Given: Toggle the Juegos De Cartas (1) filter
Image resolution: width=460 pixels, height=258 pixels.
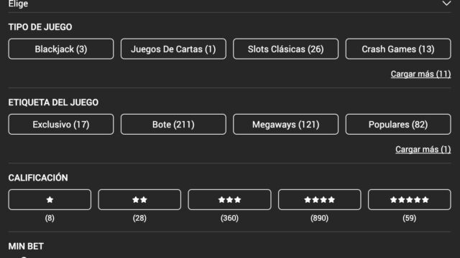Looking at the screenshot, I should point(173,49).
